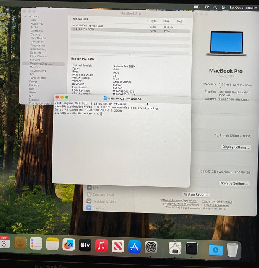Select FireWire in the Hardware list
The image size is (259, 268).
pyautogui.click(x=35, y=60)
